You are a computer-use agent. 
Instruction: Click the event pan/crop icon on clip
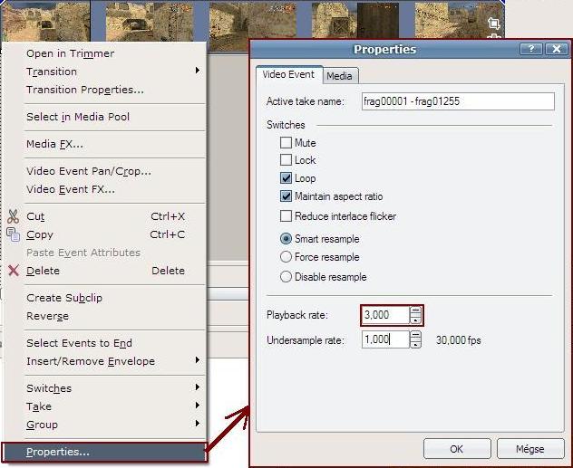(x=494, y=24)
